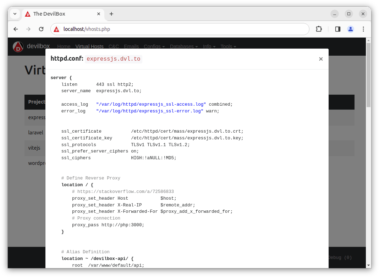Open the Chrome profile avatar
This screenshot has width=379, height=277.
coord(350,29)
